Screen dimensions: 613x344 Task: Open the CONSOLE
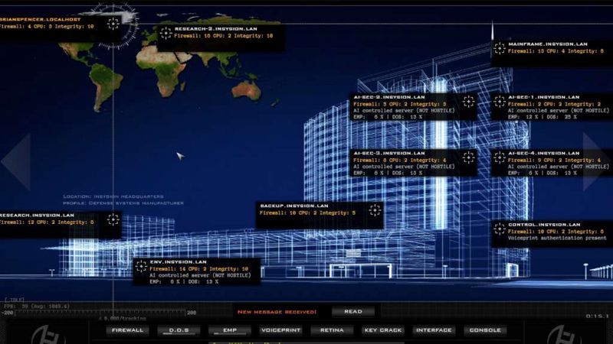tap(485, 330)
